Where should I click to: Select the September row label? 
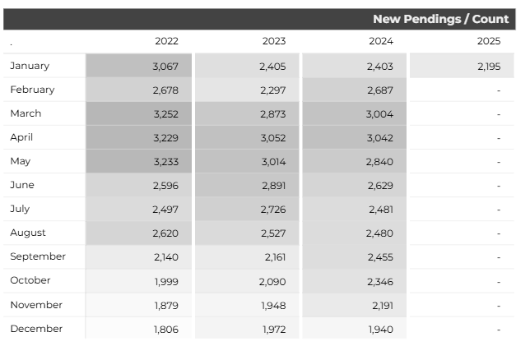click(x=38, y=256)
